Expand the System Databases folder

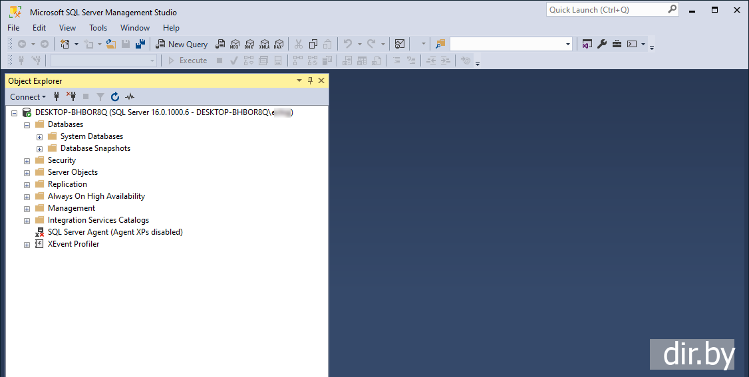tap(40, 137)
